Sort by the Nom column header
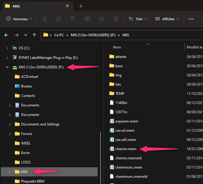The height and width of the screenshot is (184, 203). coord(117,47)
